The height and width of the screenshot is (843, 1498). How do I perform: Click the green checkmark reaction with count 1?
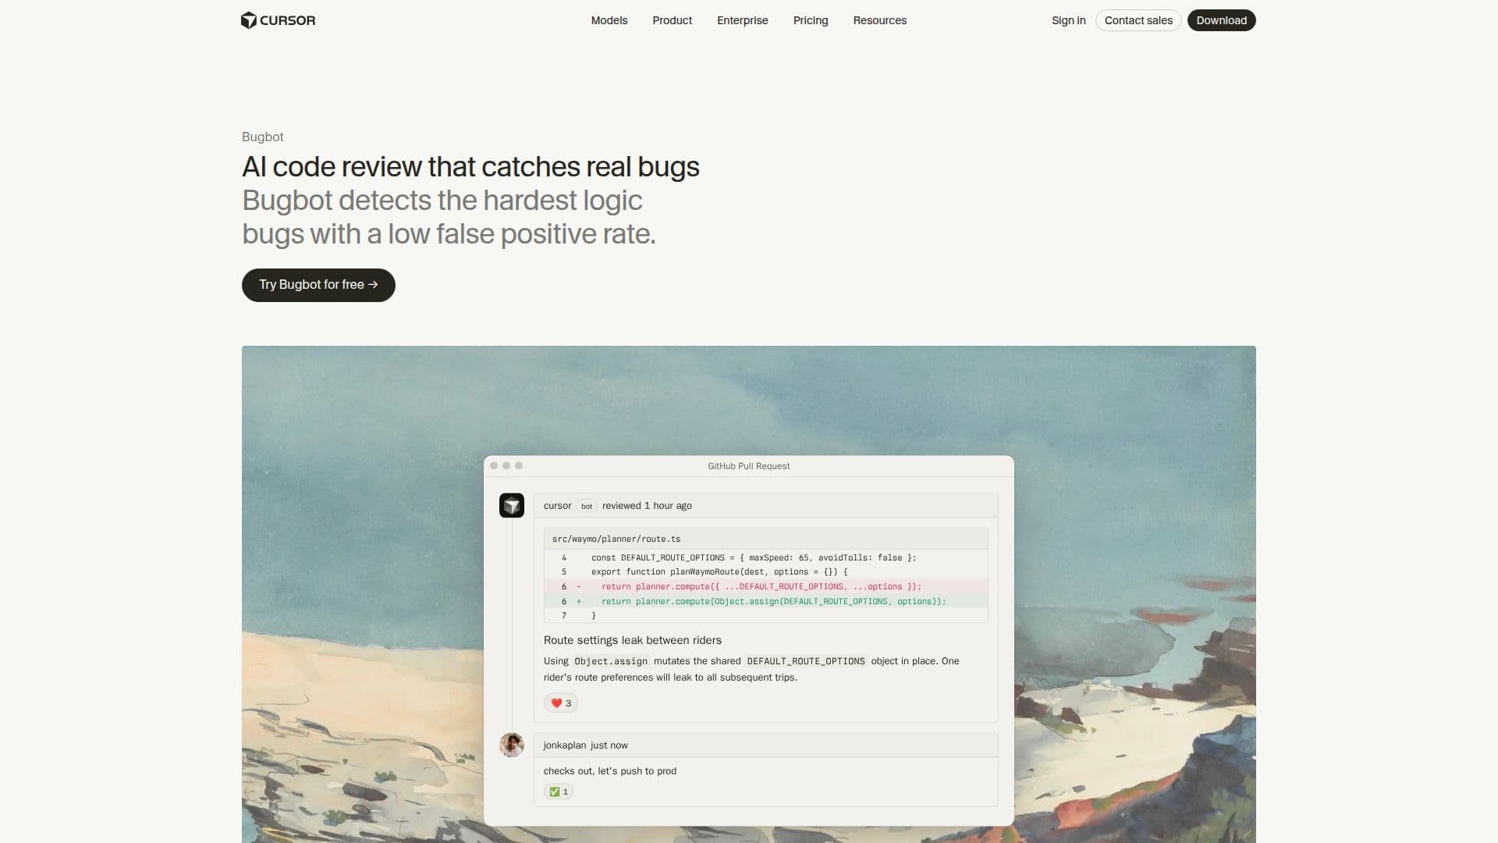pyautogui.click(x=559, y=791)
